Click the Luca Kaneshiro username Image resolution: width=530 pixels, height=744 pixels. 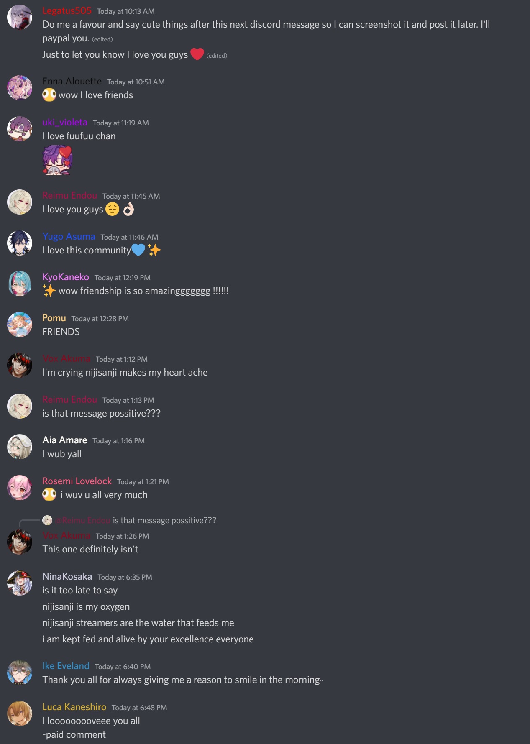coord(74,707)
